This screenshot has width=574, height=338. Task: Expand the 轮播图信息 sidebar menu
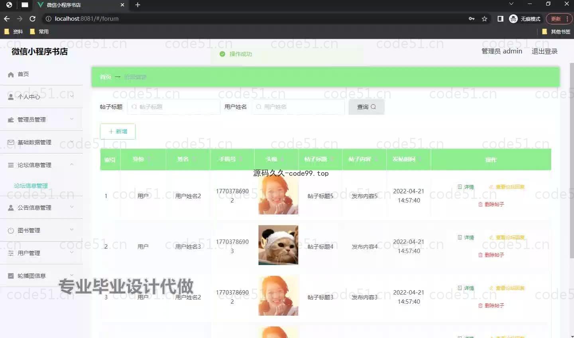pos(41,275)
